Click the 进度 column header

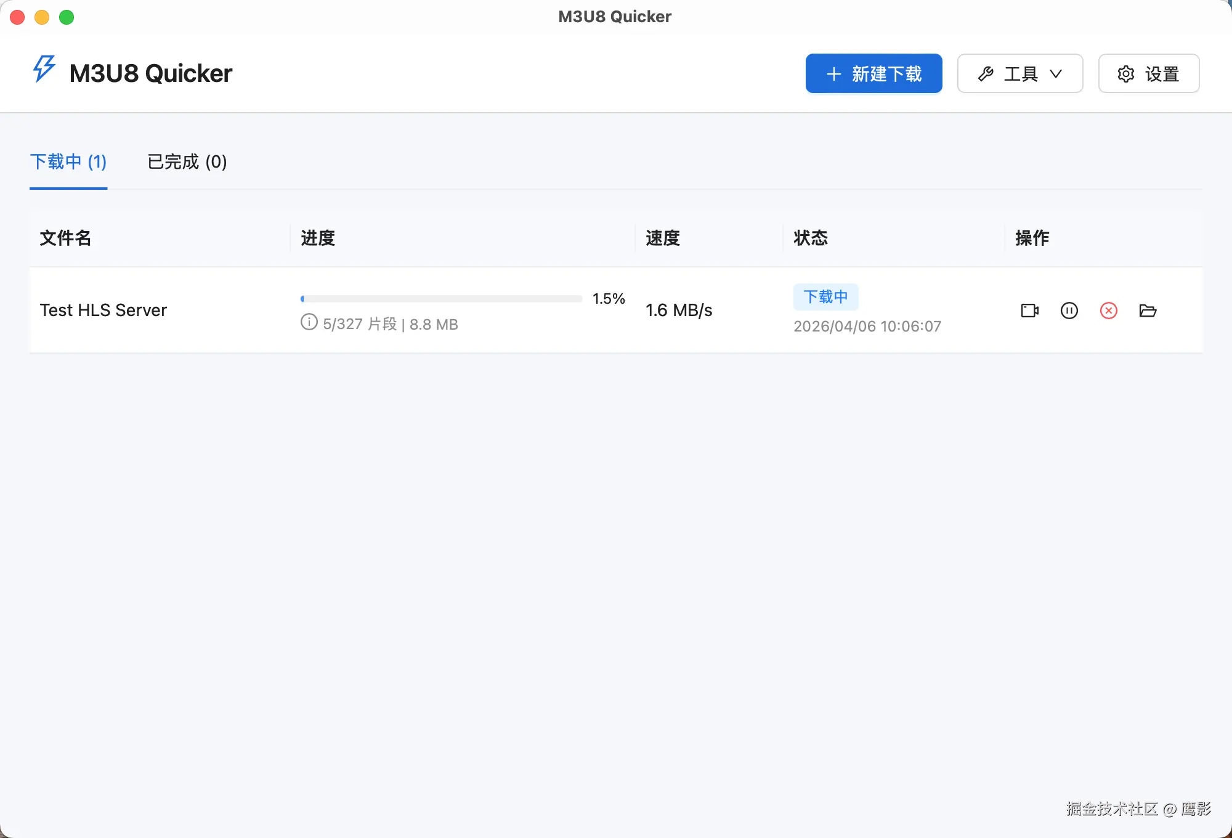[318, 238]
